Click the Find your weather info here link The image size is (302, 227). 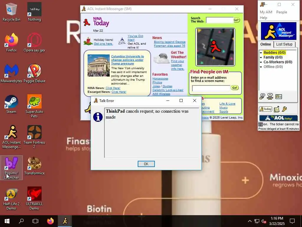coord(178,65)
